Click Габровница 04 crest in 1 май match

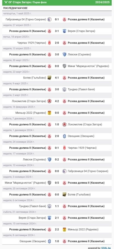tap(49, 19)
